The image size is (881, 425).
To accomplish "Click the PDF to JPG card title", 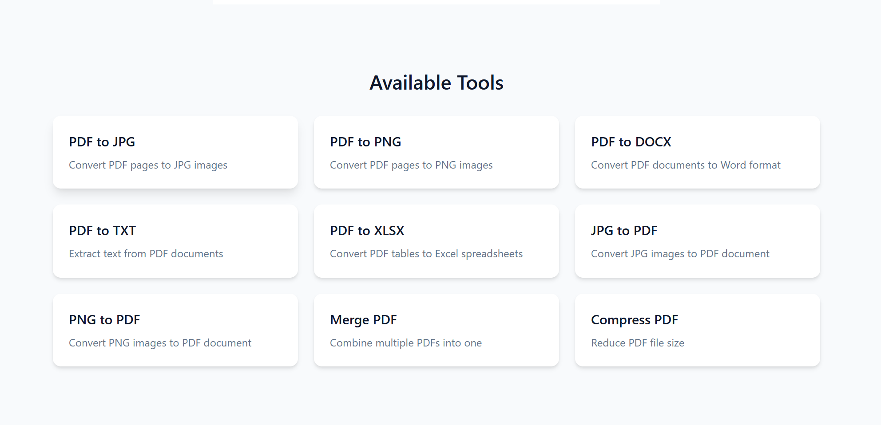I will [102, 142].
